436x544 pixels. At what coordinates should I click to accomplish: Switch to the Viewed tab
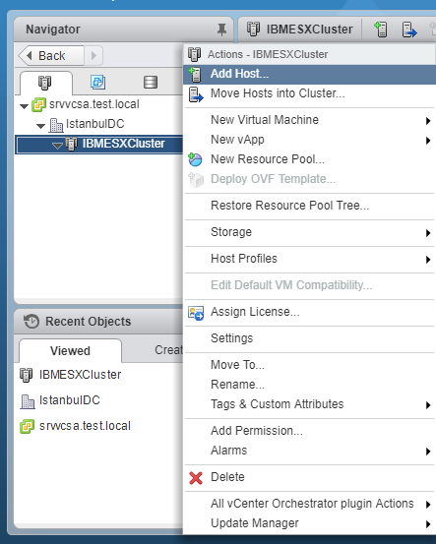coord(71,351)
